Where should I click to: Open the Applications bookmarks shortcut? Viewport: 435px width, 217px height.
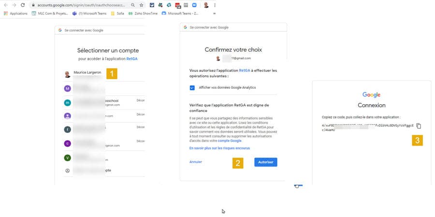coord(15,14)
